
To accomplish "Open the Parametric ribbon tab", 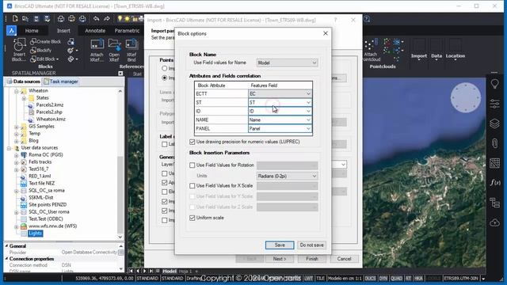I will pos(127,31).
